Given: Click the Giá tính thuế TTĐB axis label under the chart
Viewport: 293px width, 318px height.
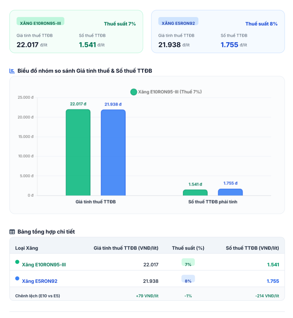Looking at the screenshot, I should 95,202.
